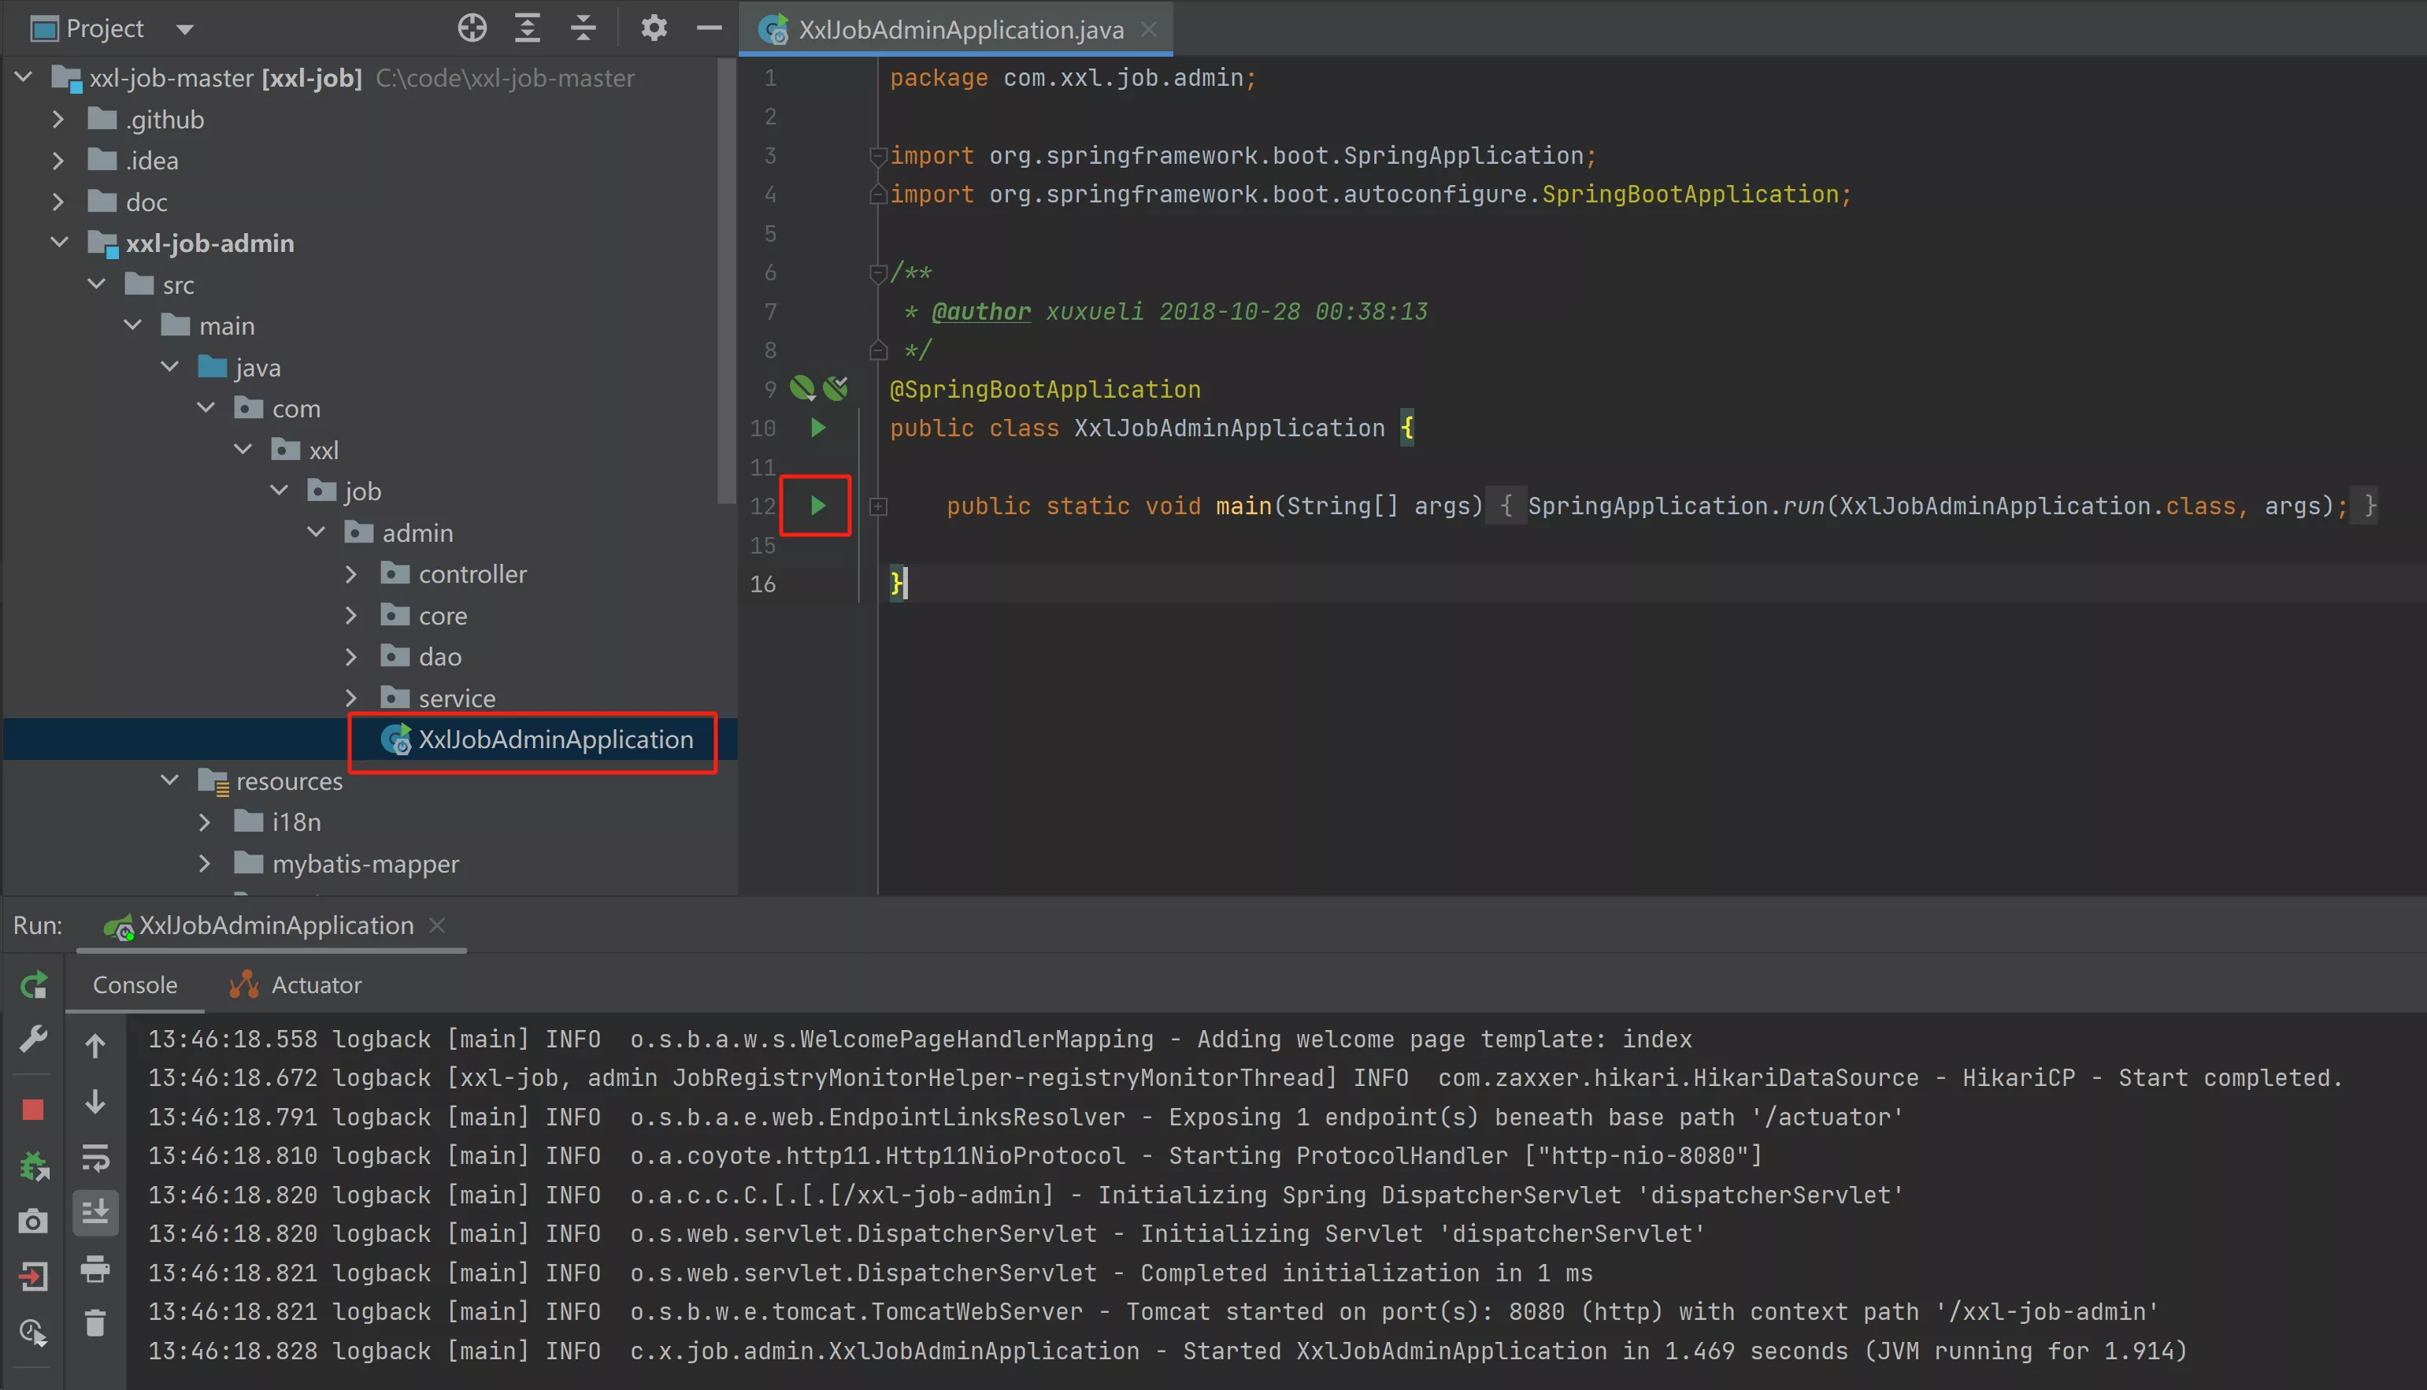Expand the doc folder

57,202
